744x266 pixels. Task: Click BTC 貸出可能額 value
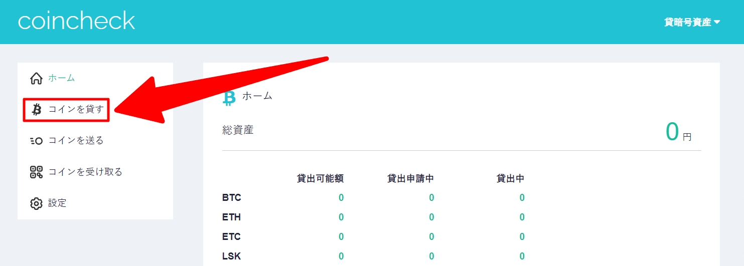pyautogui.click(x=341, y=198)
